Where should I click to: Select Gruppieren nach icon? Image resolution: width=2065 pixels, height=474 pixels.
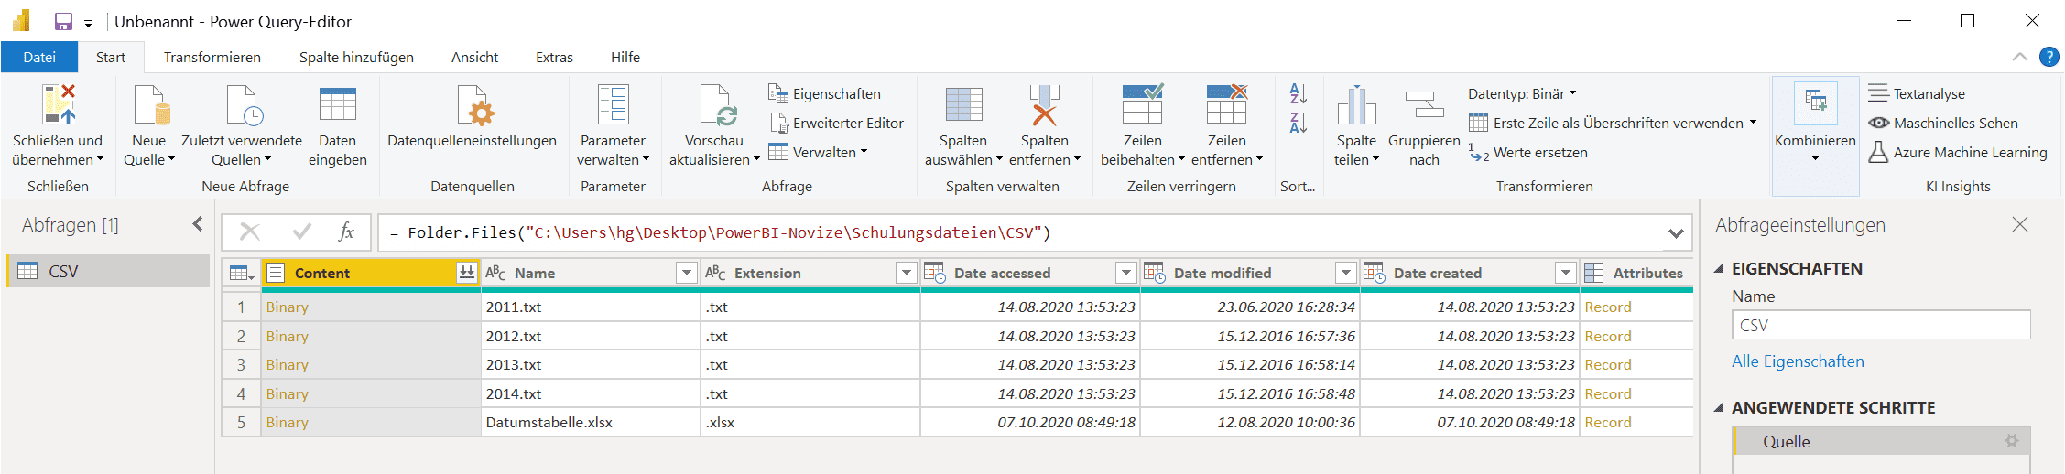coord(1424,104)
